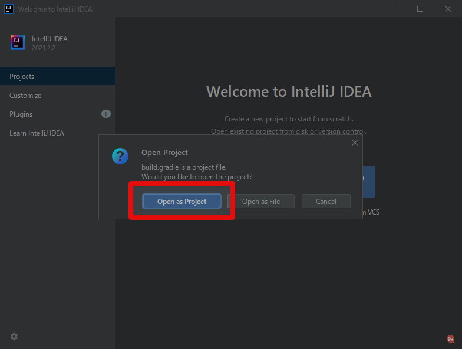
Task: Close the Open Project dialog with X
Action: 355,143
